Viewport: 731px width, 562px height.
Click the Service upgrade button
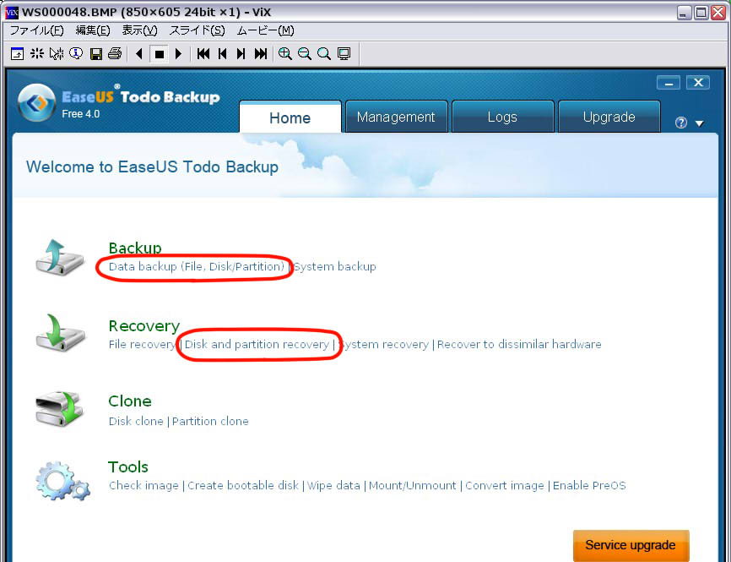pos(631,545)
